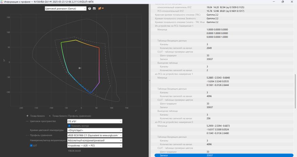The width and height of the screenshot is (297, 157).
Task: Click the 'PCS-относительный XYZ' row
Action: coord(224,11)
